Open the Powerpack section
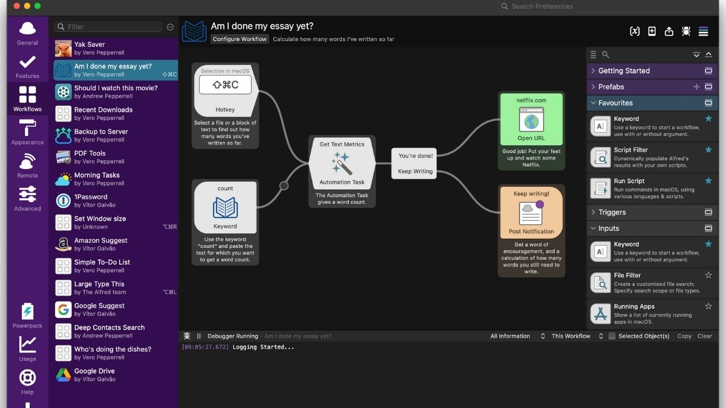 pos(27,316)
